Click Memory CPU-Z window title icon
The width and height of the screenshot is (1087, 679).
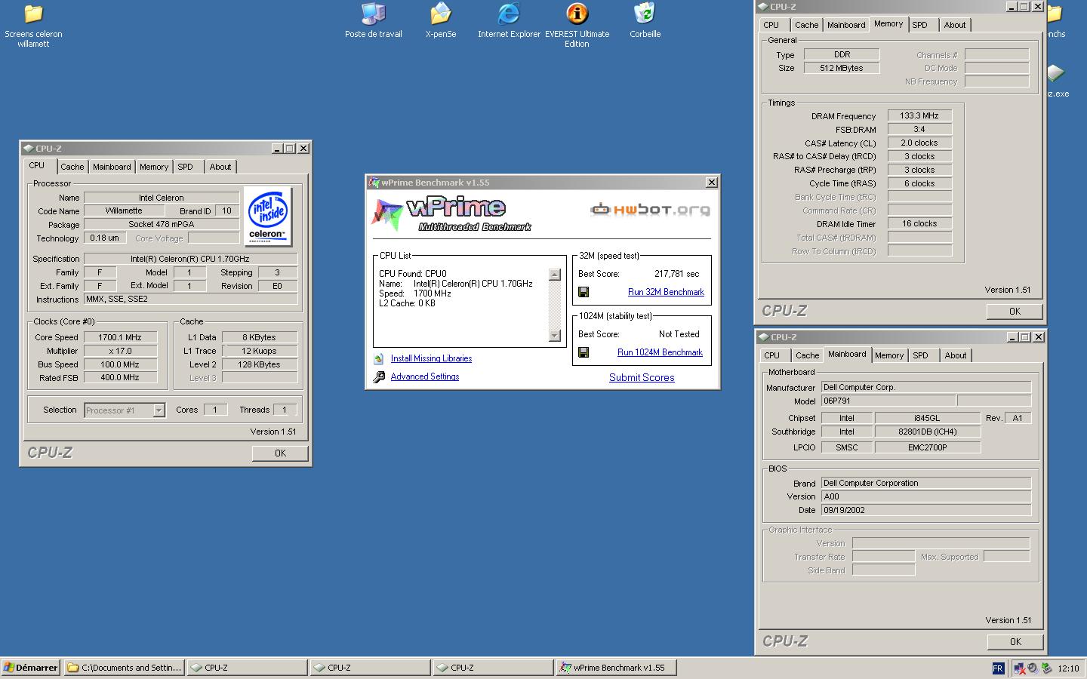762,7
